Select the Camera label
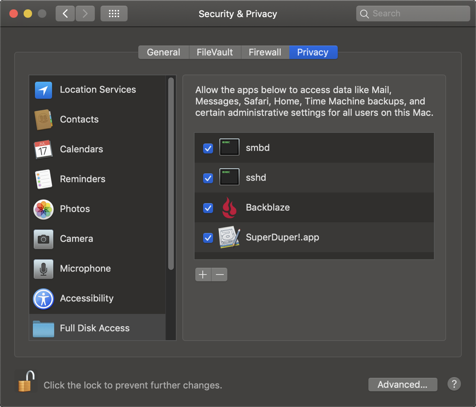476x407 pixels. [77, 239]
